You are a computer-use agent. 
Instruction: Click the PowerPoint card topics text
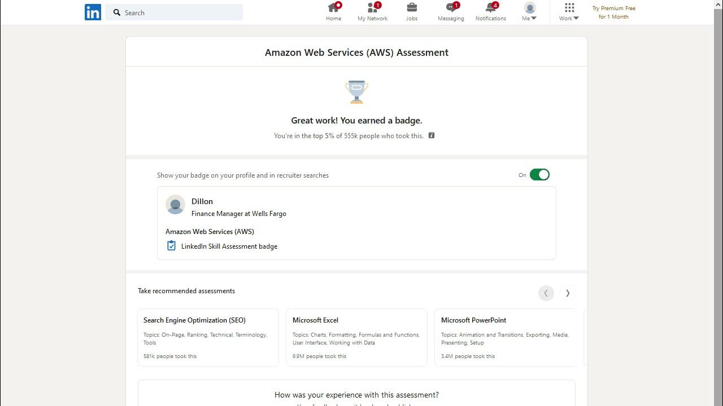505,339
